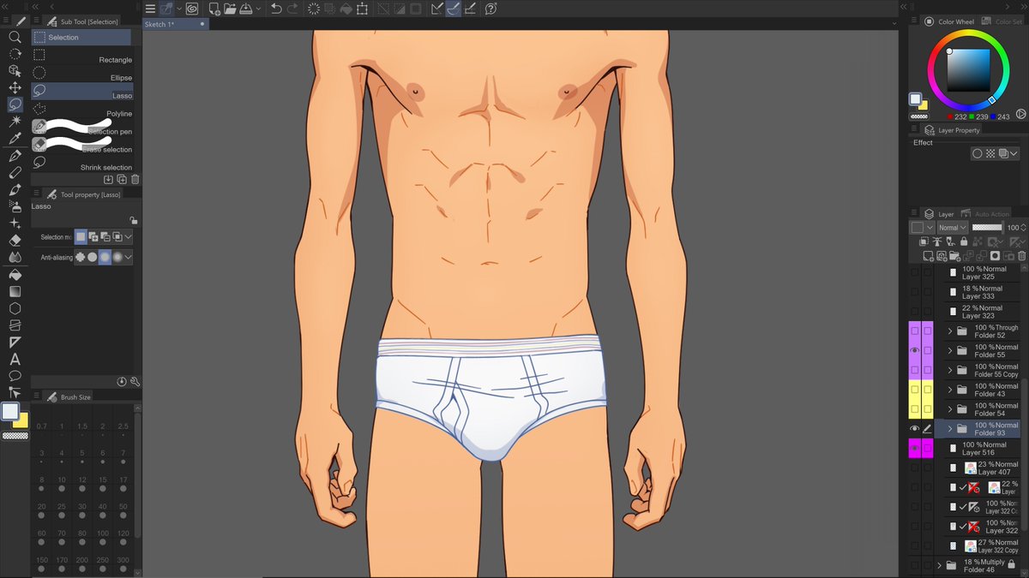Open selection mode dropdown arrow
The image size is (1029, 578).
pos(129,236)
